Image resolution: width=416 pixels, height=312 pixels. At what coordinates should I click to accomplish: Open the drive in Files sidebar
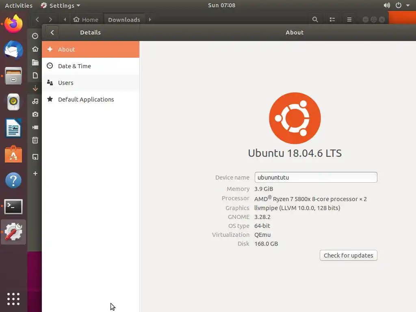(x=35, y=157)
